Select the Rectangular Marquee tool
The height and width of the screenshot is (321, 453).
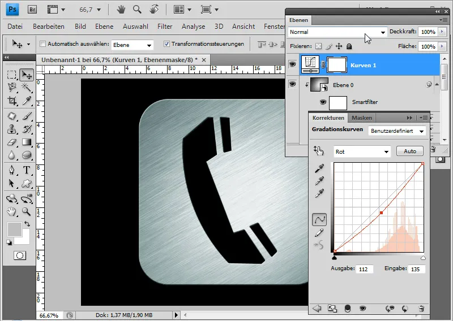[11, 75]
